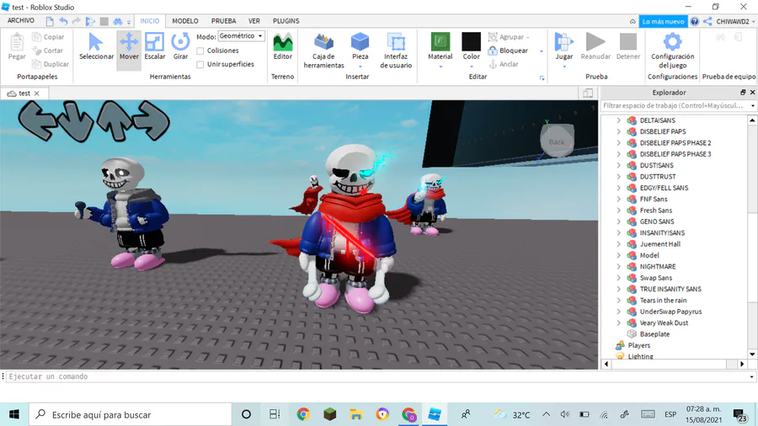Expand the DELTA!SANS model
This screenshot has height=426, width=758.
pyautogui.click(x=618, y=120)
